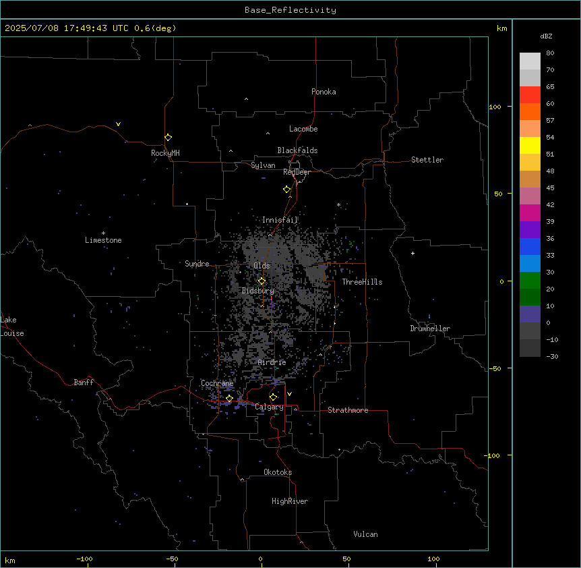This screenshot has height=568, width=581.
Task: Click the 36 dBZ blue color swatch
Action: [530, 246]
